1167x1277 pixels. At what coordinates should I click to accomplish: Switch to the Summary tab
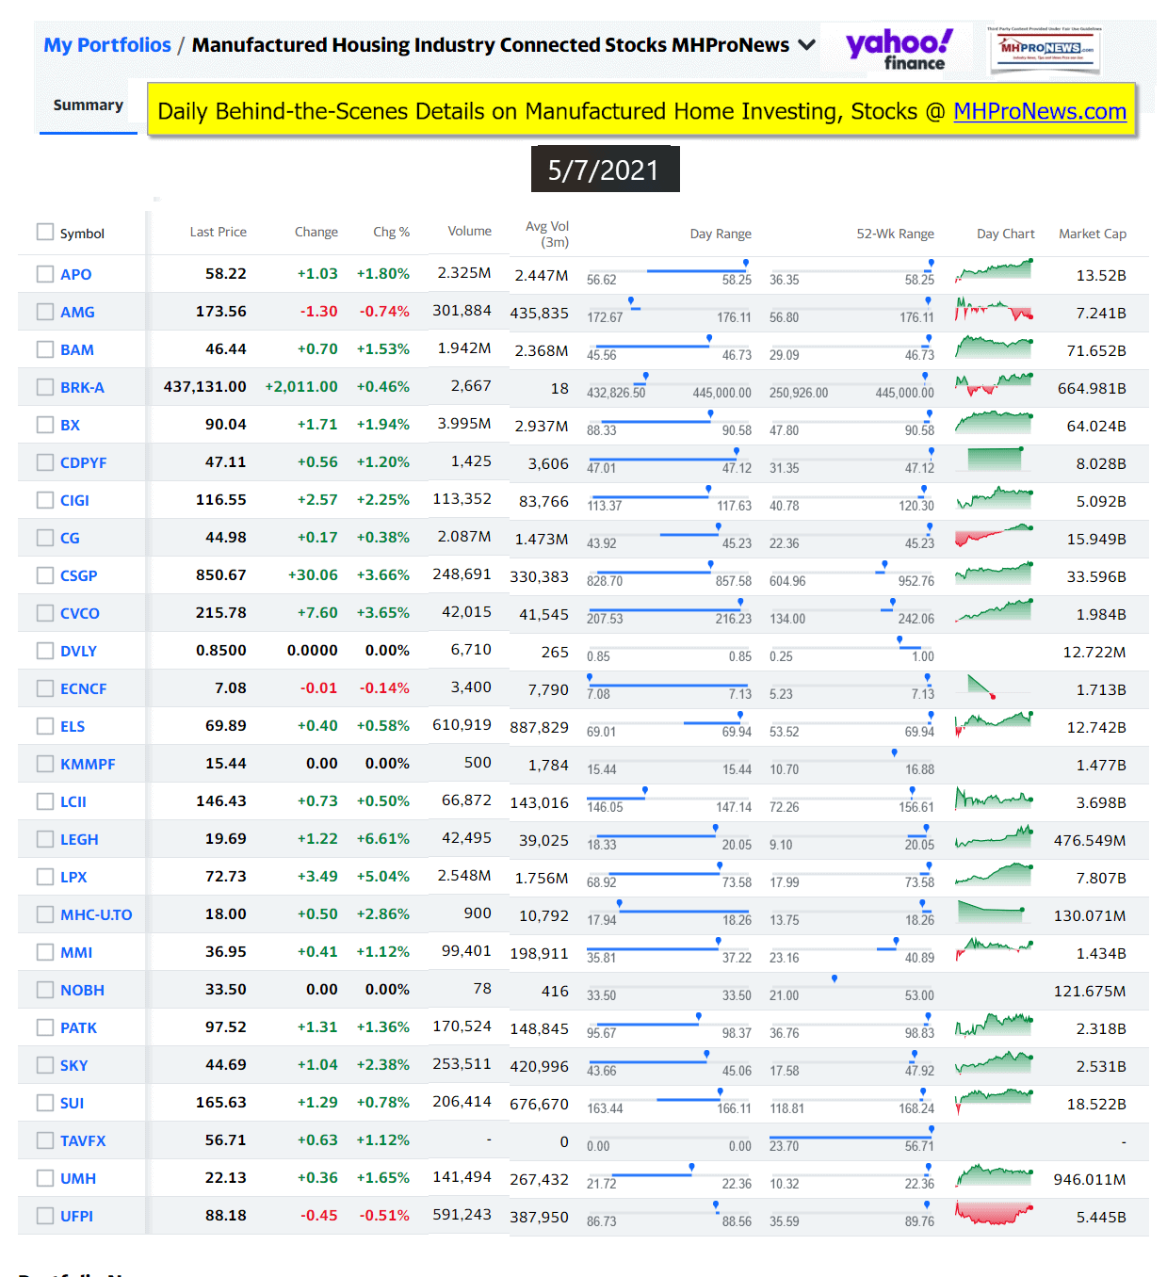point(89,105)
